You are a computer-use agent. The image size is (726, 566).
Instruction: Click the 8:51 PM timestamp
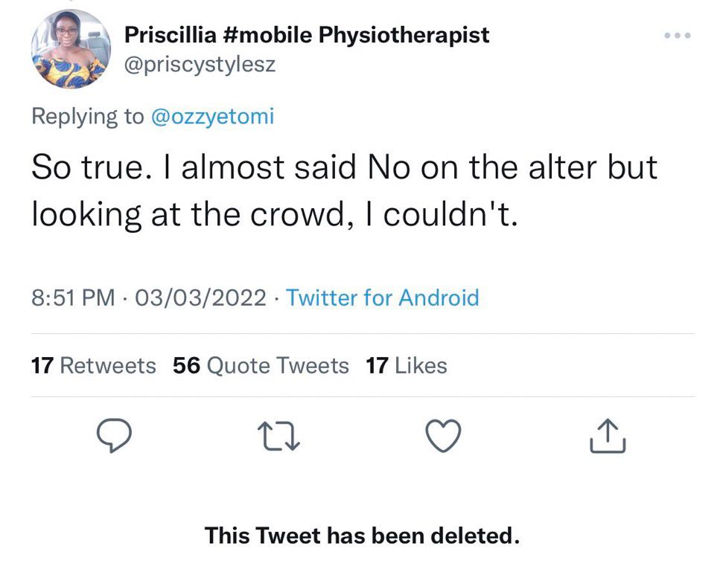coord(73,298)
